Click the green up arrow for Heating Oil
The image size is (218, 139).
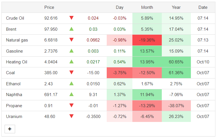(x=71, y=61)
